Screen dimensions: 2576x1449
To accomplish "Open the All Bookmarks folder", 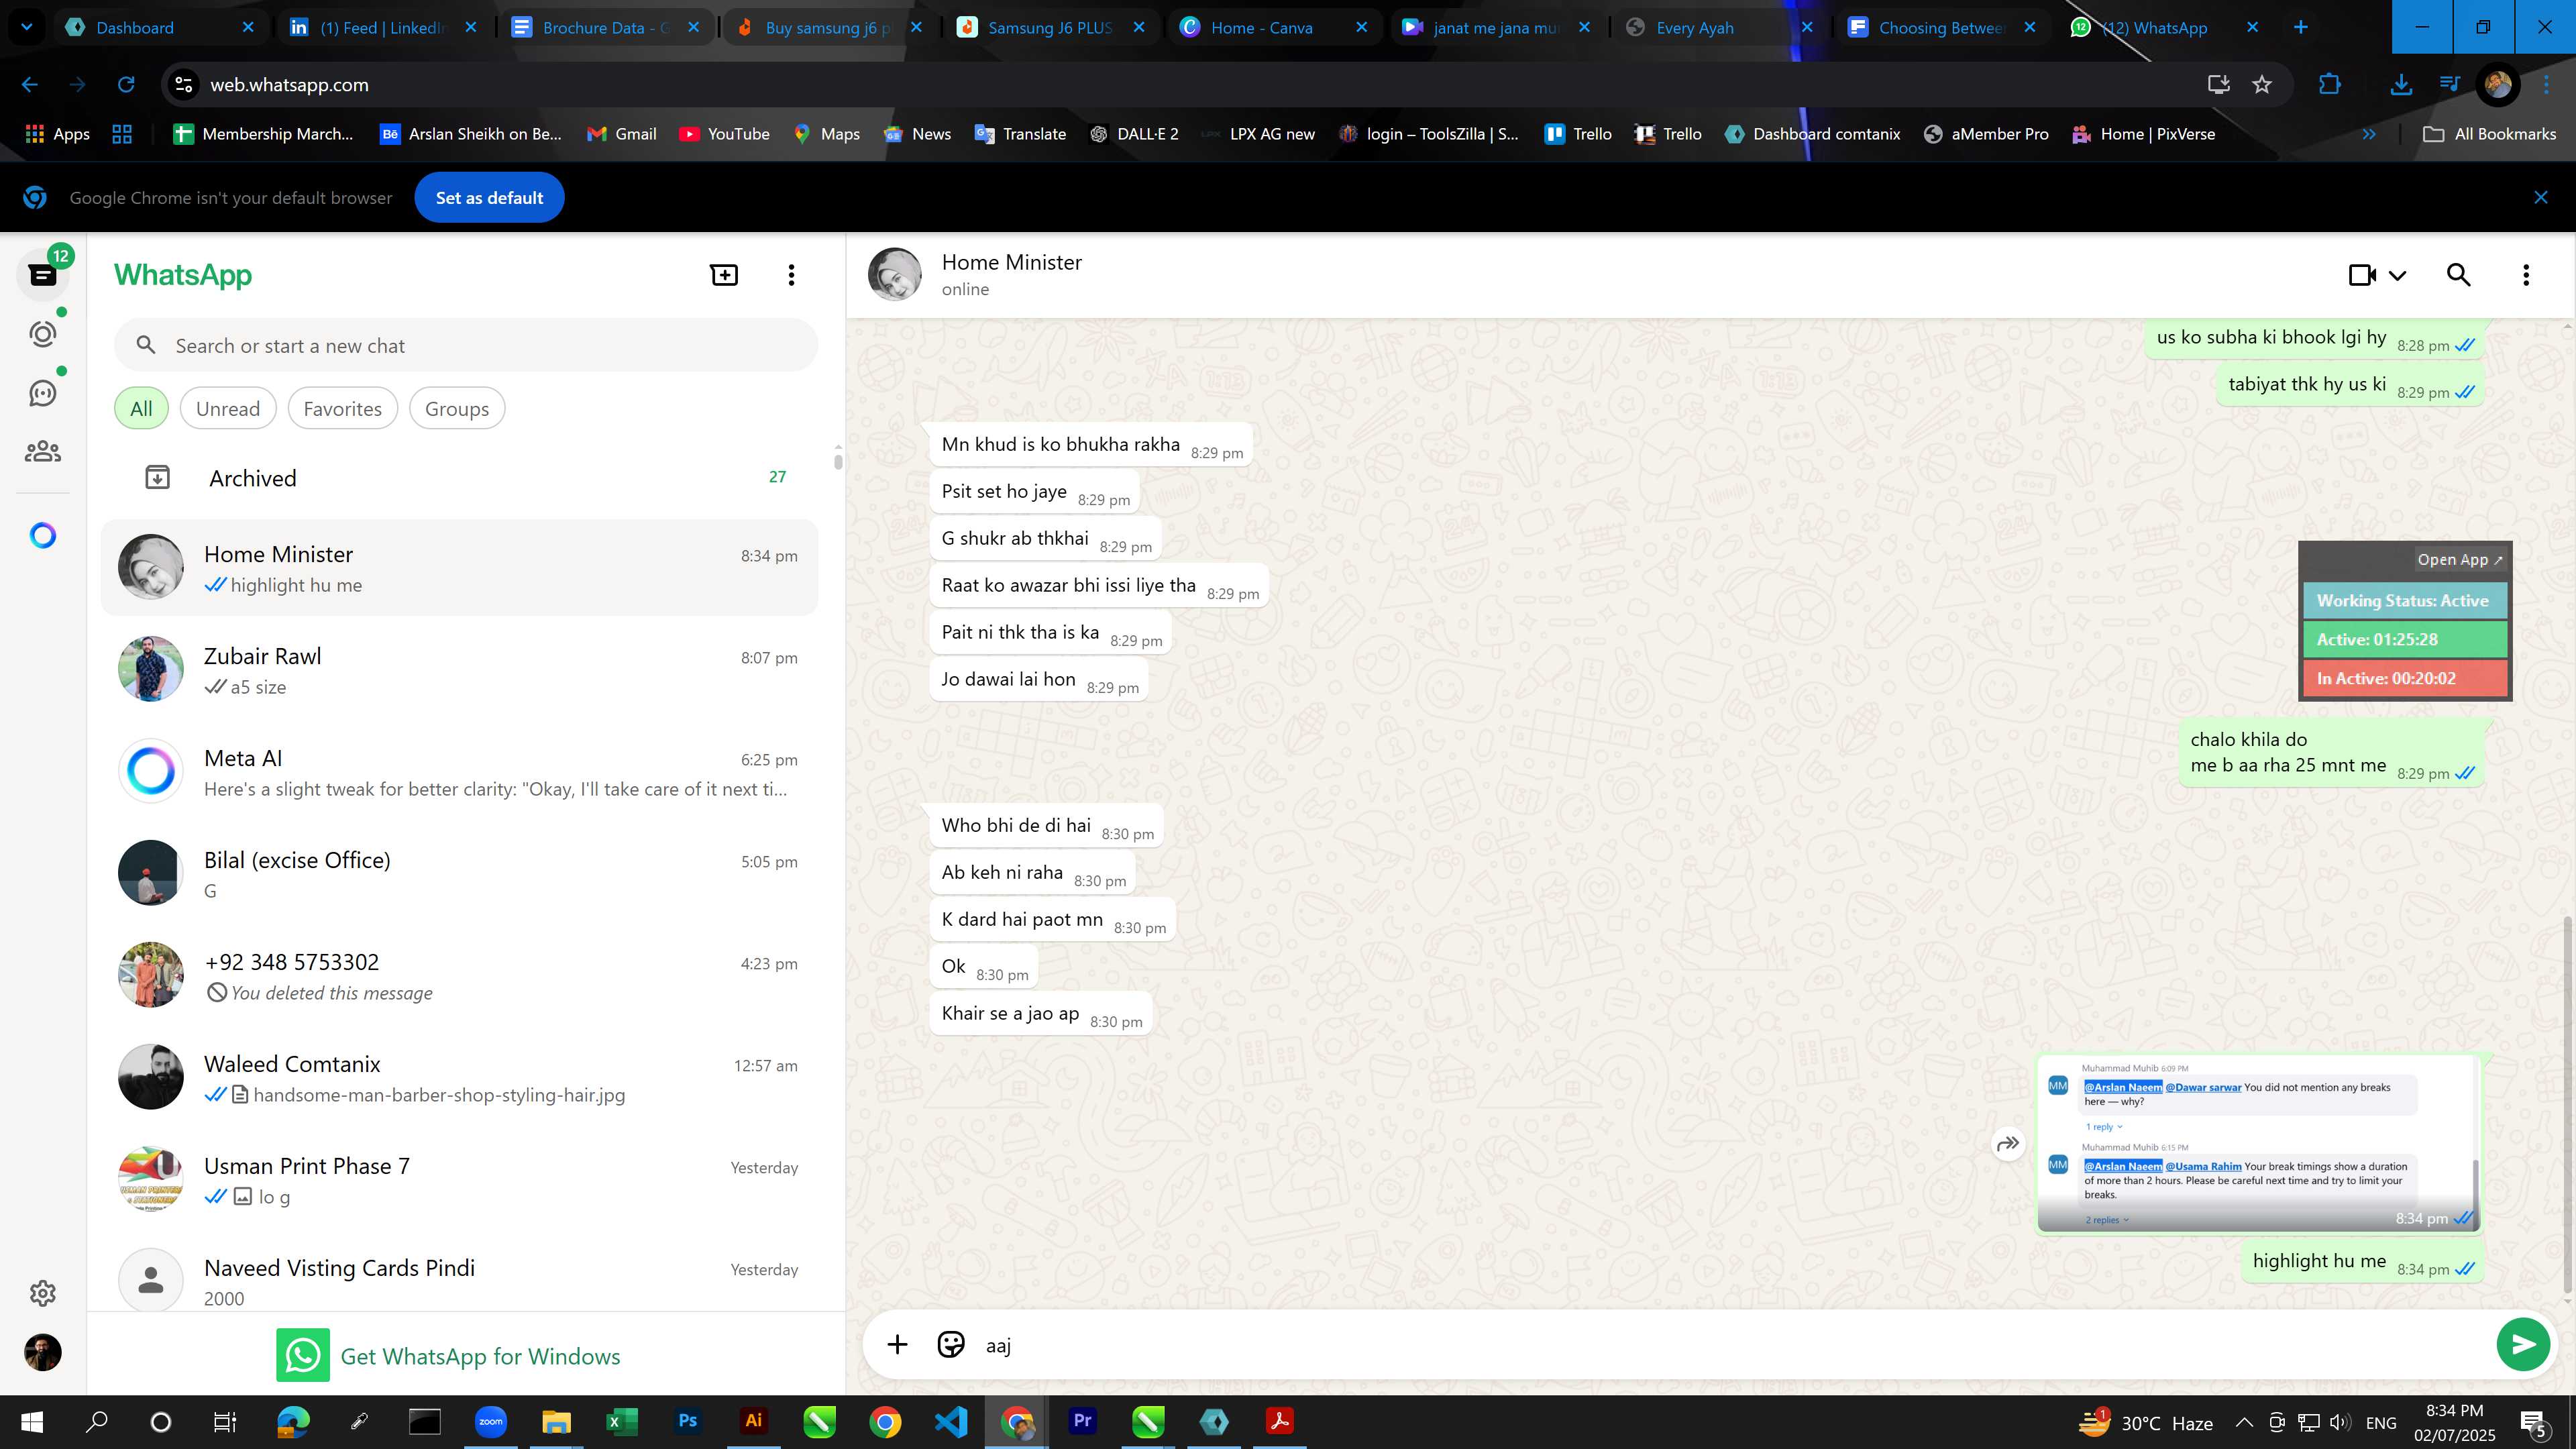I will coord(2489,134).
